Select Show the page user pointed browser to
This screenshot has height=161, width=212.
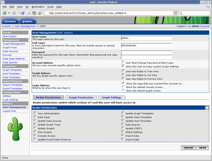[123, 83]
